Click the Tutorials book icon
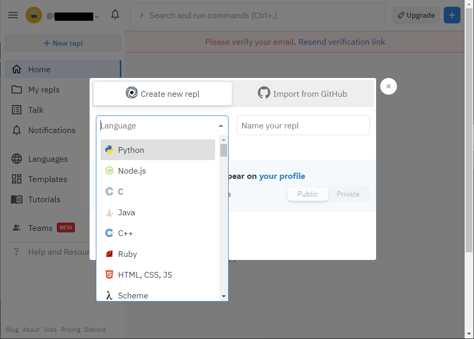The width and height of the screenshot is (474, 339). (x=17, y=199)
